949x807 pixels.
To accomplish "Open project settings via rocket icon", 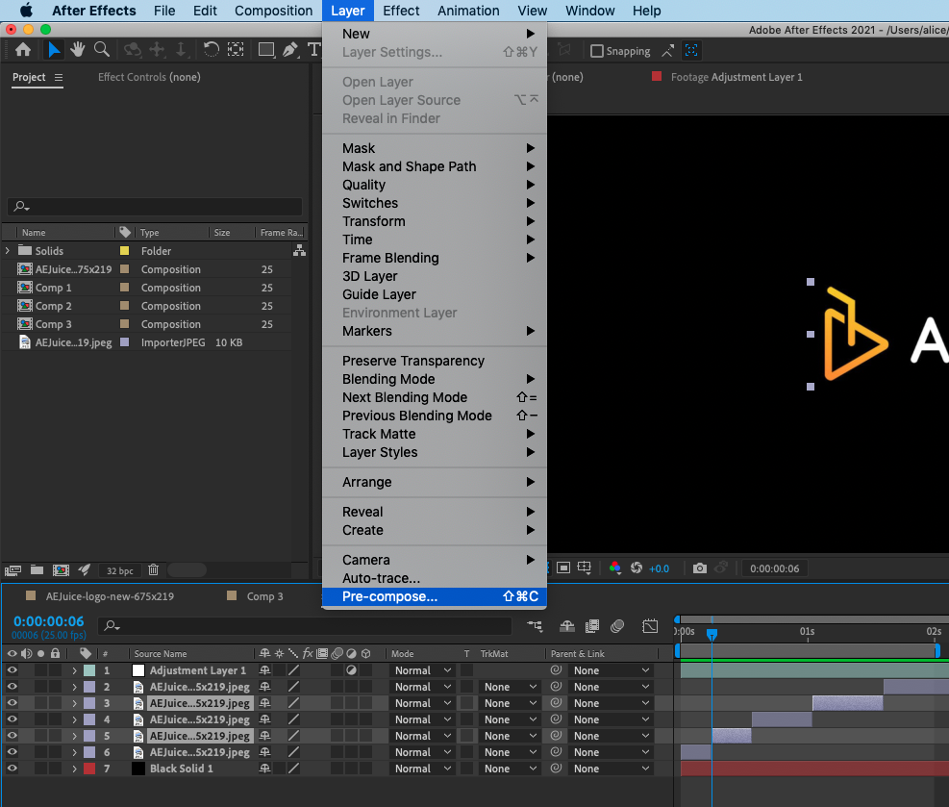I will pyautogui.click(x=84, y=570).
